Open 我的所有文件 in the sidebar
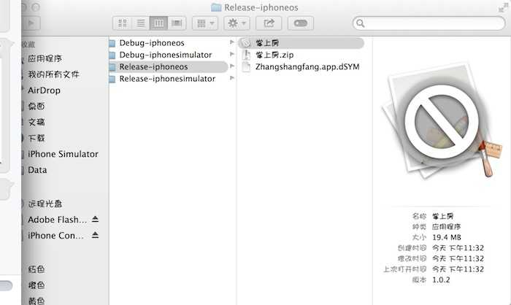The width and height of the screenshot is (511, 305). click(x=53, y=74)
